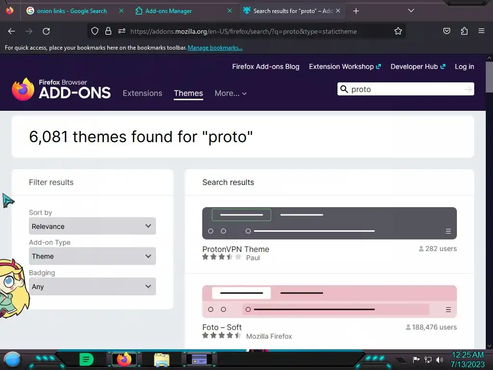
Task: Go forward with the browser forward arrow
Action: [x=29, y=31]
